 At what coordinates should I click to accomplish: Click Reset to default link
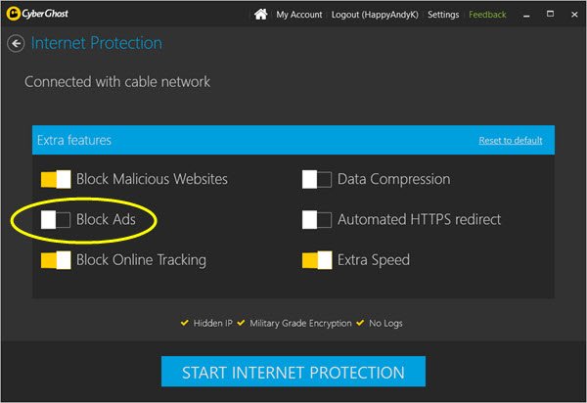coord(510,141)
